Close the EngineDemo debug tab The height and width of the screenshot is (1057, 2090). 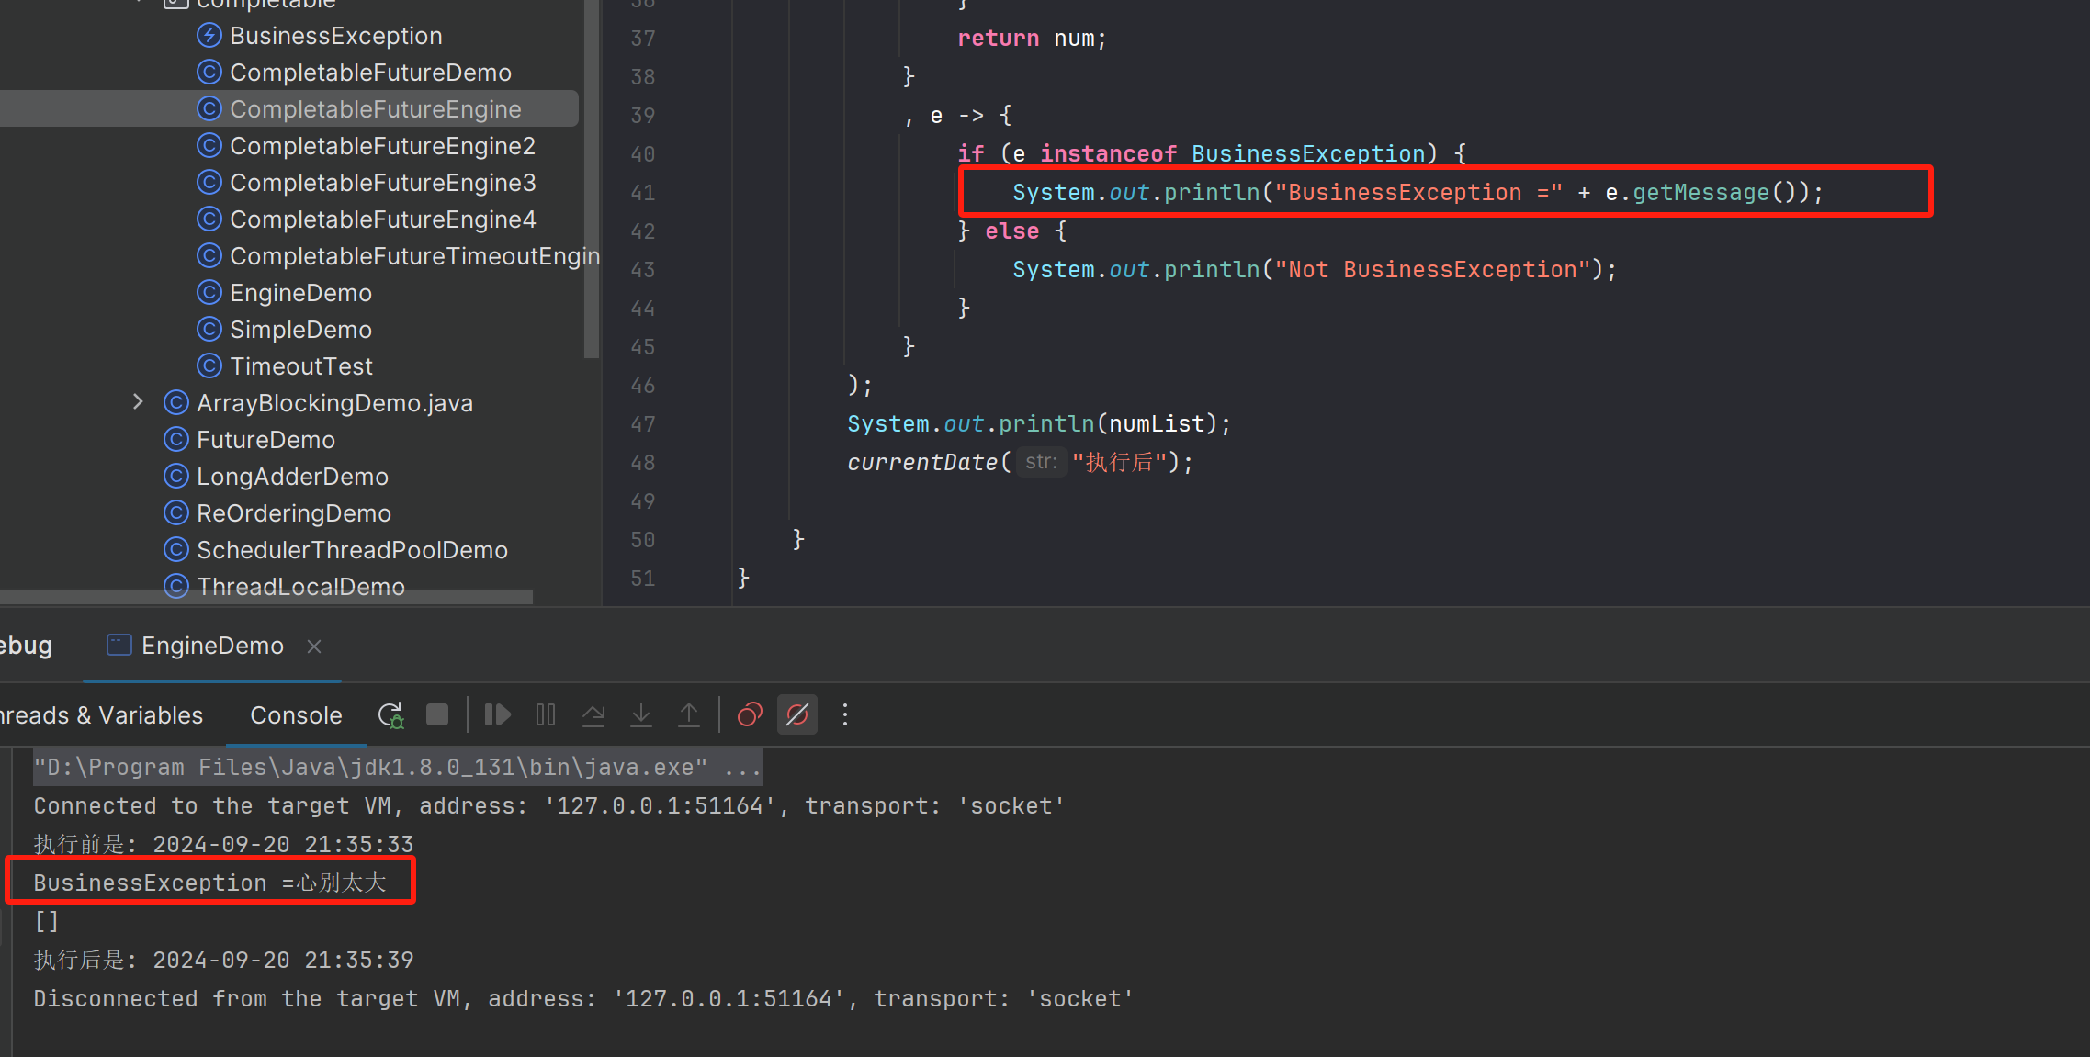tap(314, 647)
